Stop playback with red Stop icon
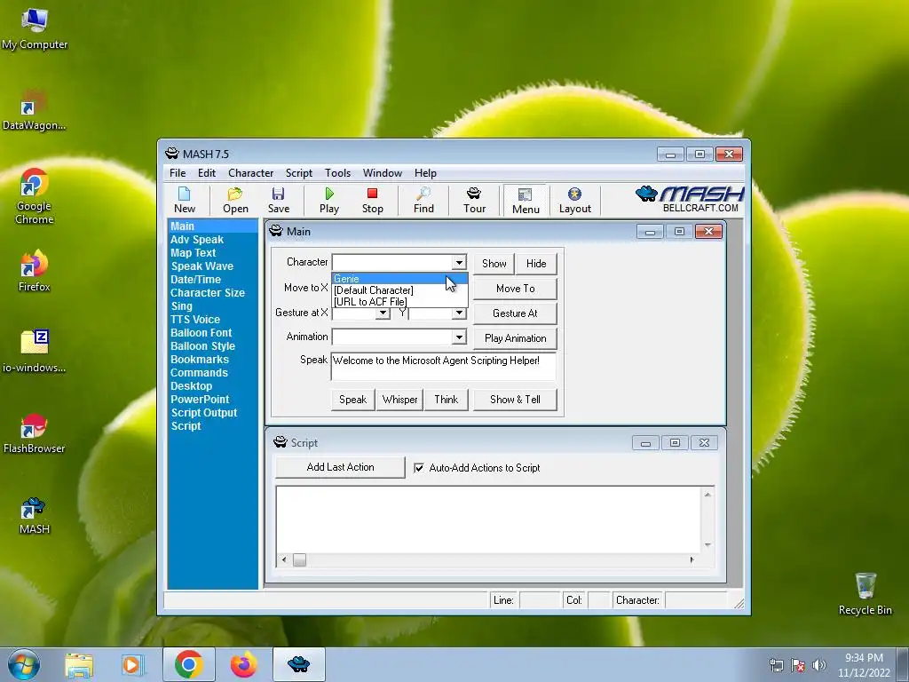The image size is (909, 682). tap(372, 200)
